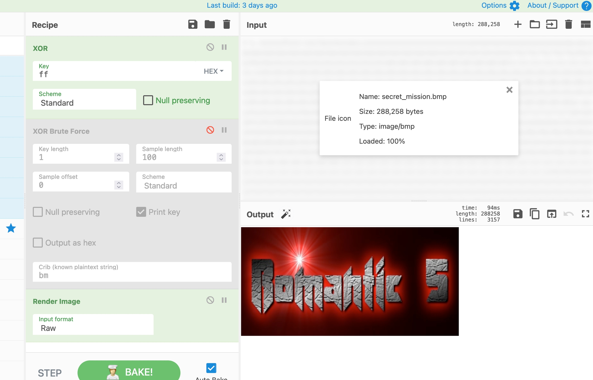593x380 pixels.
Task: Enable Null preserving in the XOR operation
Action: tap(148, 100)
